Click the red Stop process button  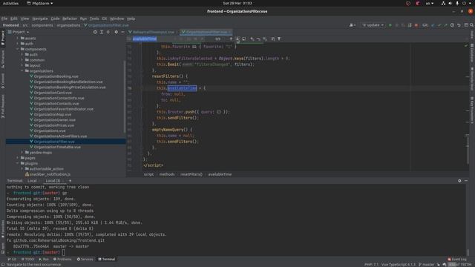(416, 25)
